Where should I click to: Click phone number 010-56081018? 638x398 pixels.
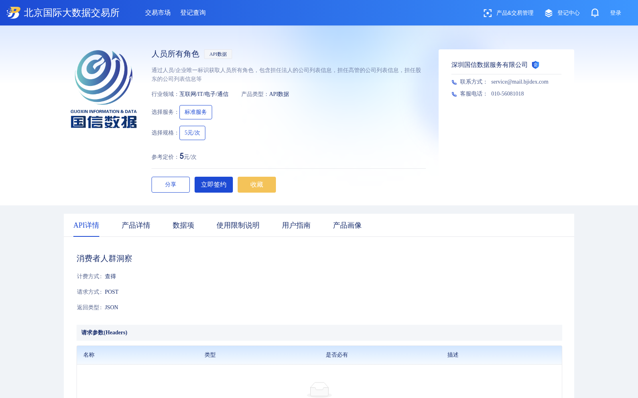pos(508,94)
